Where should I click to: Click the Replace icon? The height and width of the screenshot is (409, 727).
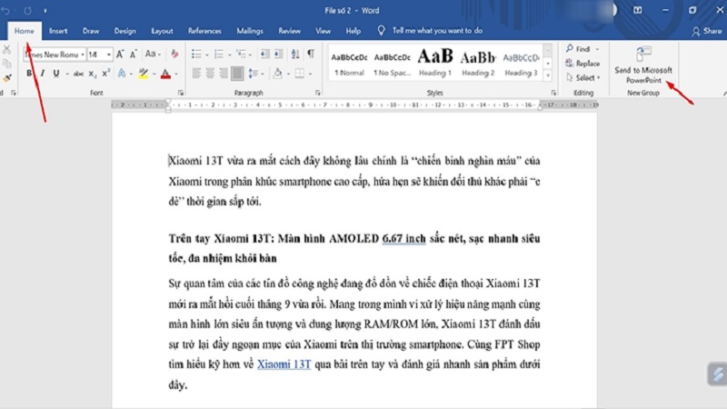click(x=570, y=63)
